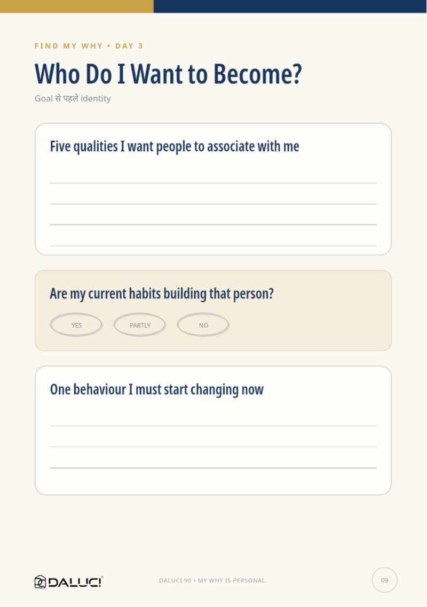This screenshot has height=607, width=427.
Task: Click the DALUCI logo icon
Action: [40, 581]
